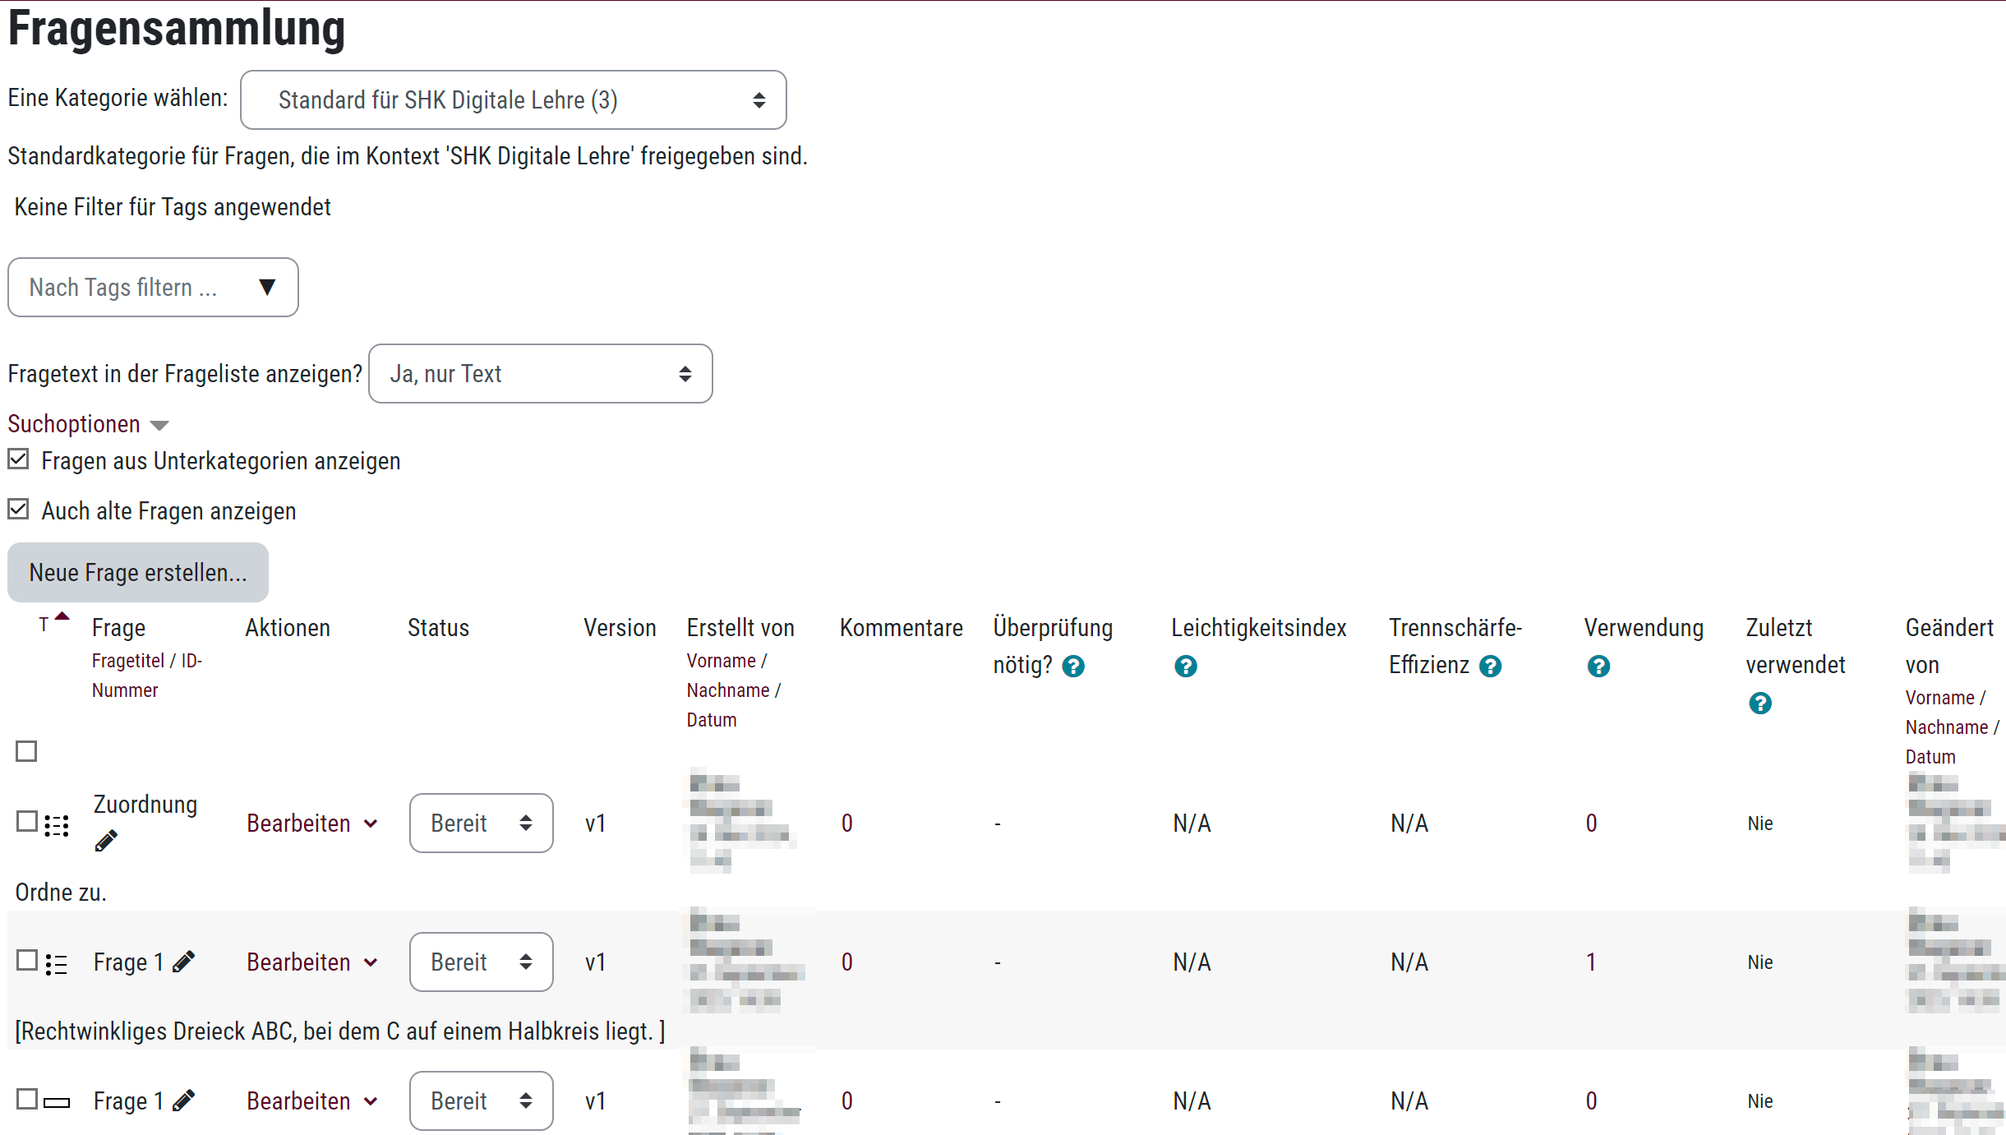Open the Kategorie wählen dropdown
This screenshot has width=2006, height=1135.
click(x=513, y=100)
